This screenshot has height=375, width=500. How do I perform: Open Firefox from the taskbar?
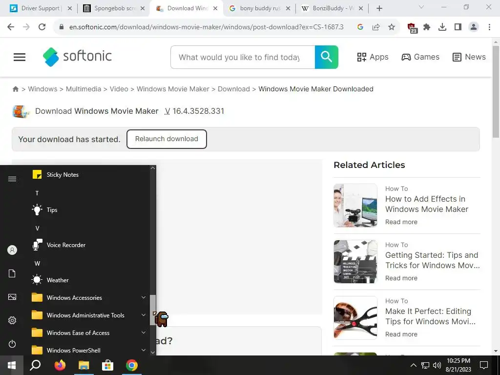[60, 365]
